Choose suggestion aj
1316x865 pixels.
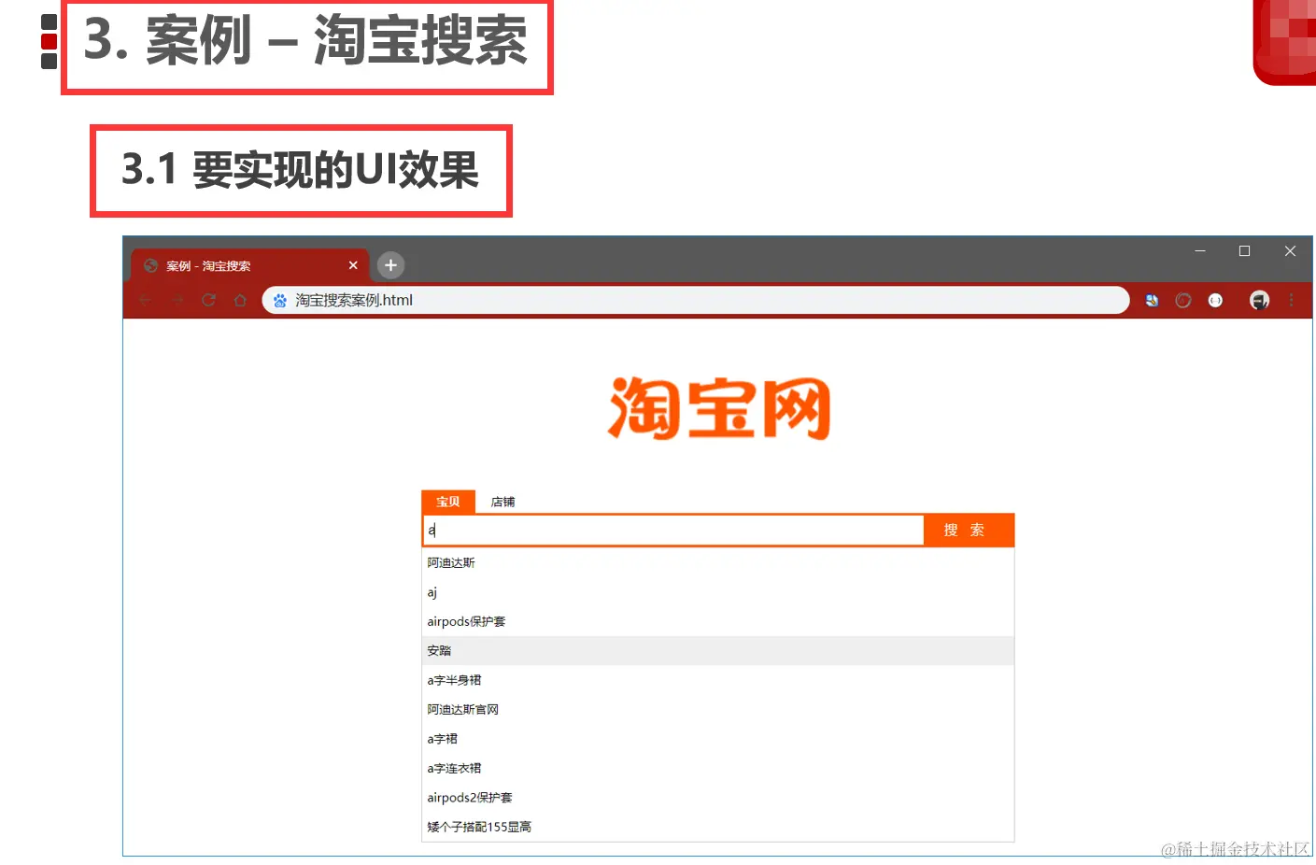click(717, 592)
